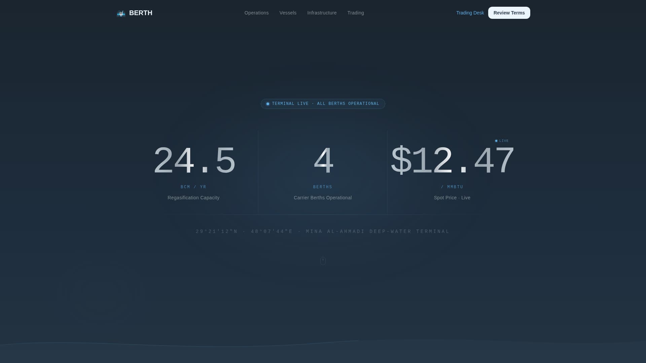The width and height of the screenshot is (646, 363).
Task: Open the Operations menu
Action: 256,13
